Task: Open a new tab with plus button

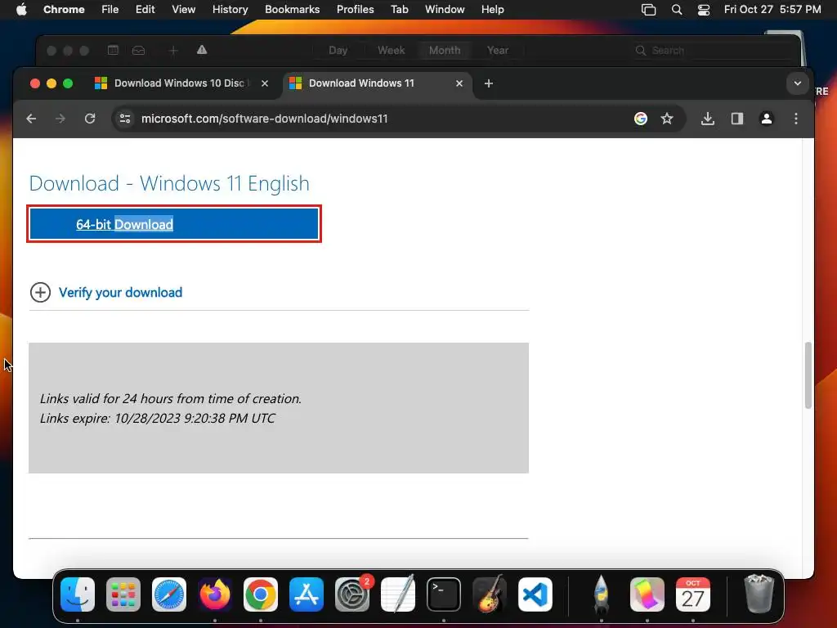Action: pos(489,83)
